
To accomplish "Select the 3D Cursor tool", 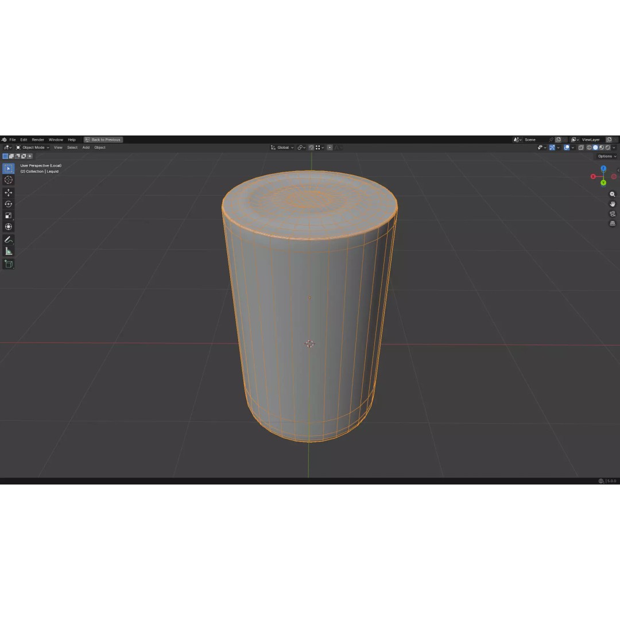I will (x=8, y=180).
